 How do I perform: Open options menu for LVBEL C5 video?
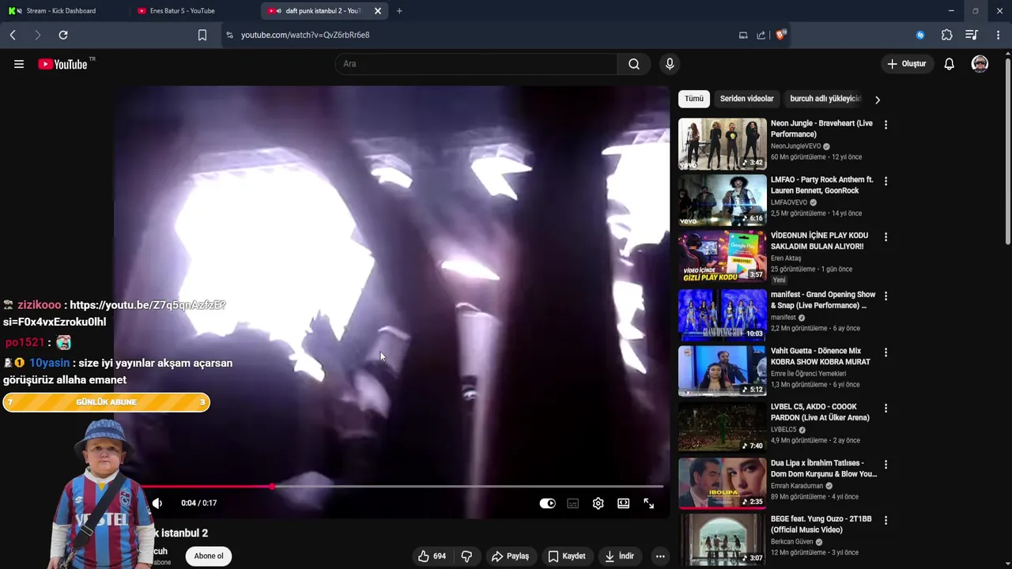tap(885, 409)
